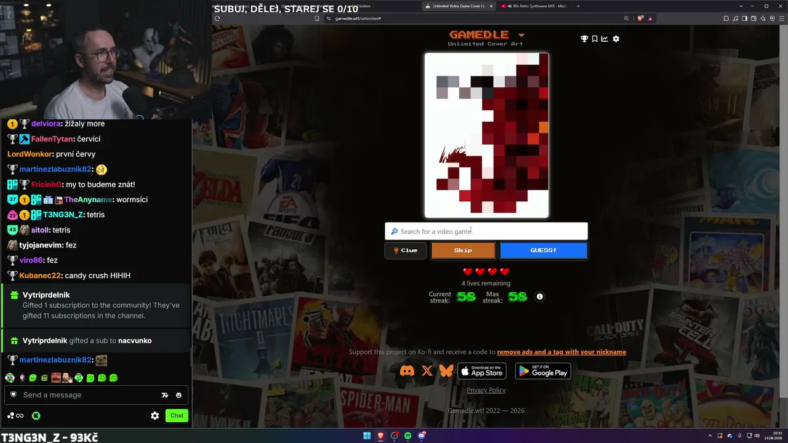Open the tab search dropdown chevron
The width and height of the screenshot is (788, 443).
741,6
